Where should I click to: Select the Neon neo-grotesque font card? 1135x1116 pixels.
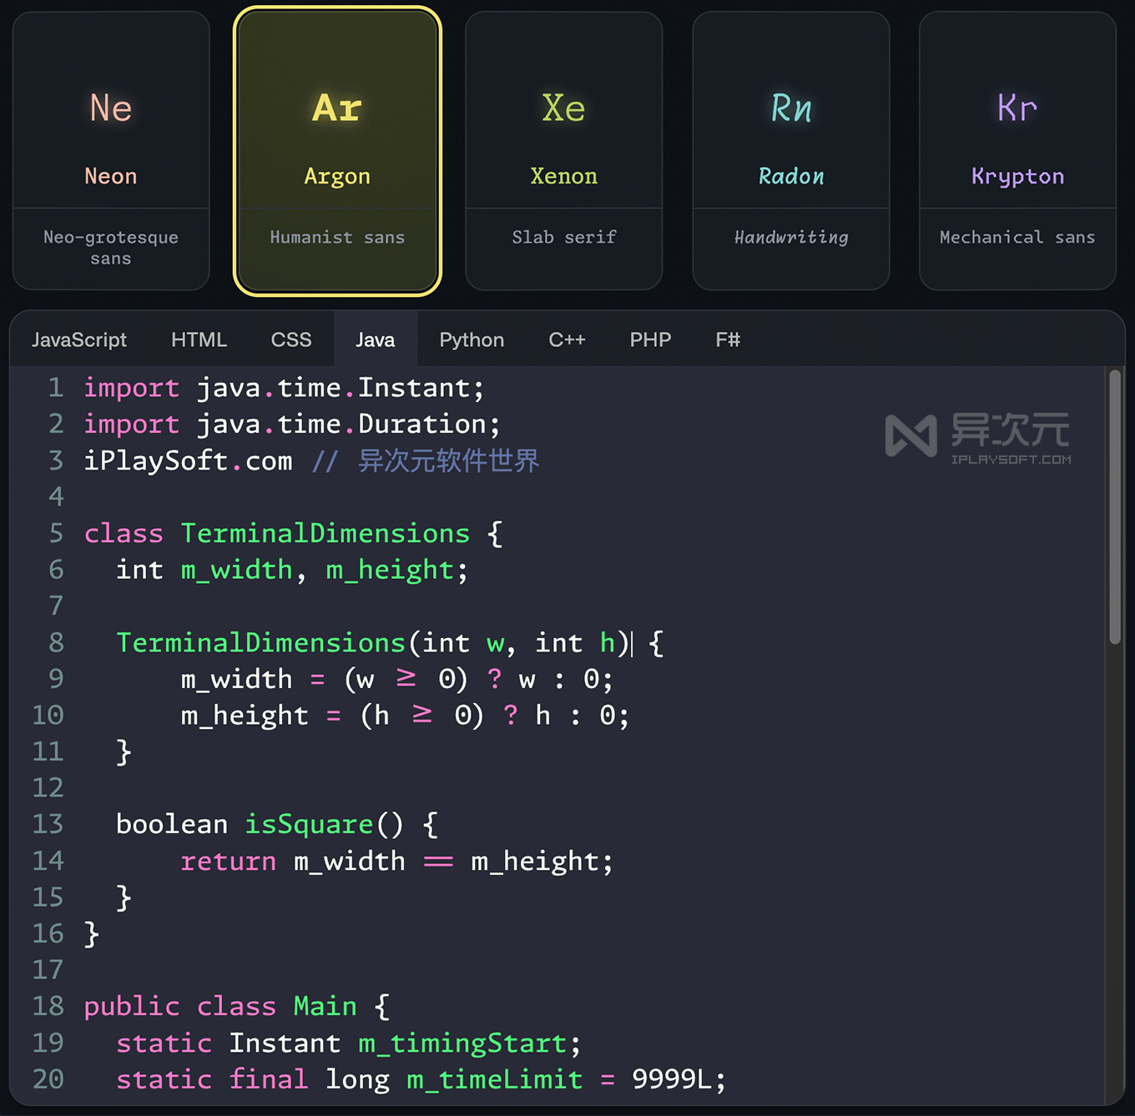click(110, 150)
